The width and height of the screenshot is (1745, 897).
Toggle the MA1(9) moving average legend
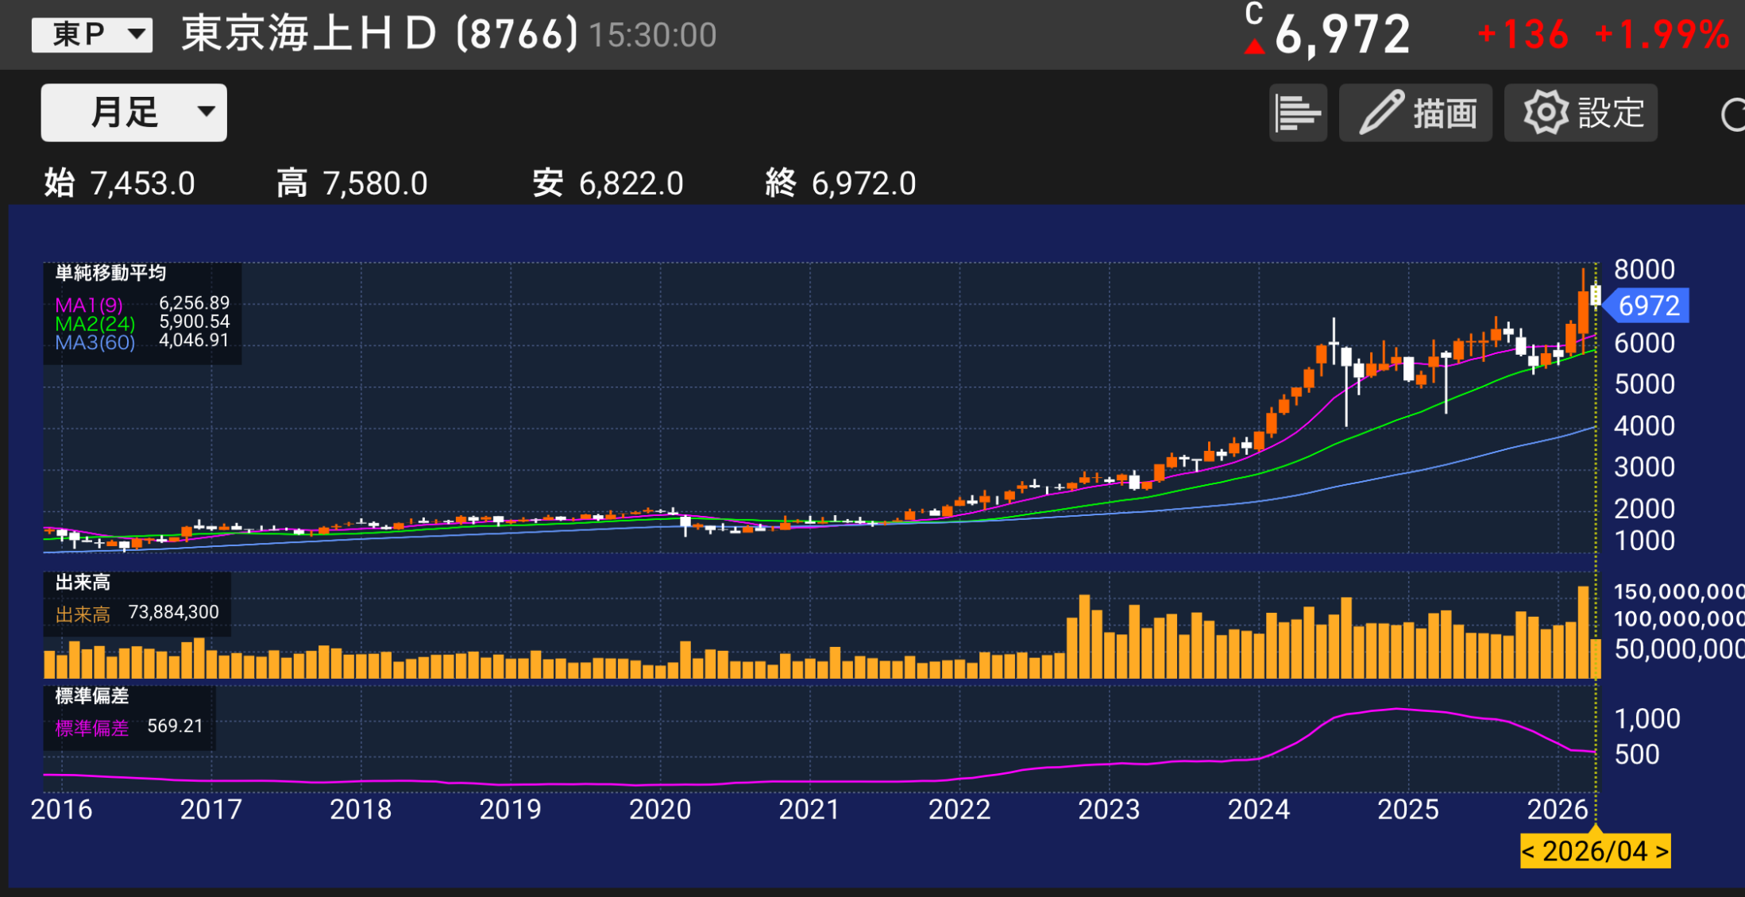click(89, 305)
